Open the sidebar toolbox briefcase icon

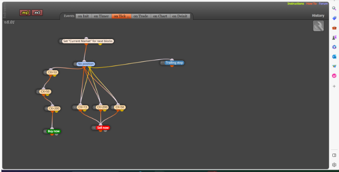334,28
